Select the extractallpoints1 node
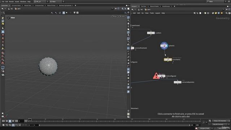Screen dimensions: 231x130 point(178,82)
